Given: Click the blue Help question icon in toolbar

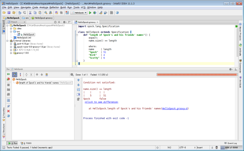Looking at the screenshot, I should [117, 13].
